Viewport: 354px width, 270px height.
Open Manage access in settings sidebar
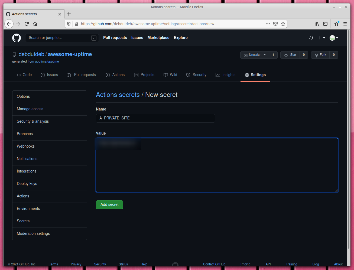(50, 109)
